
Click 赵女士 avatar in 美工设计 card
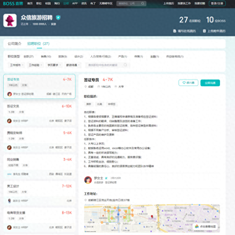click(9, 201)
